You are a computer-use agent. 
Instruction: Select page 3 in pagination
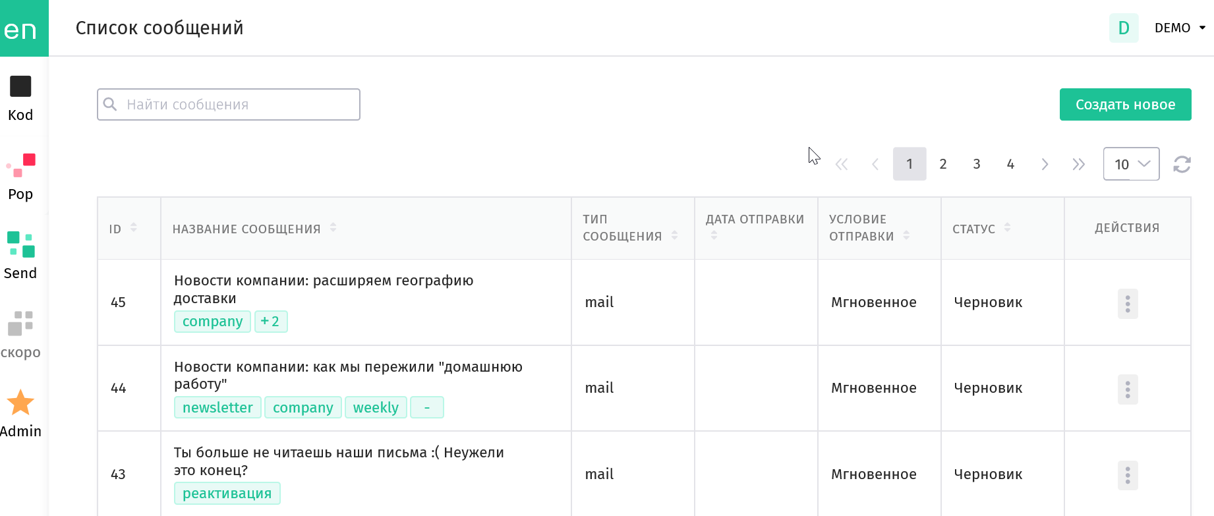tap(977, 164)
